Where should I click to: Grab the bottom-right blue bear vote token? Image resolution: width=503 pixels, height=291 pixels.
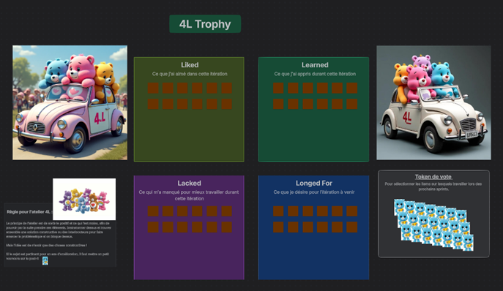tap(468, 243)
